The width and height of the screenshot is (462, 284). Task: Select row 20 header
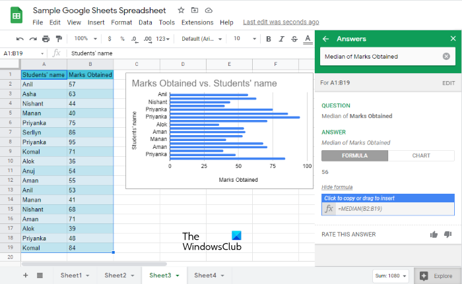click(11, 257)
